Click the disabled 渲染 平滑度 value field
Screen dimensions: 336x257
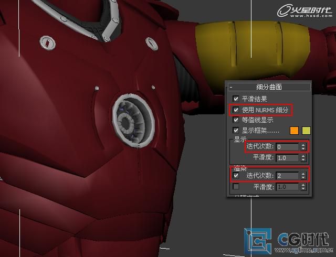pos(287,187)
